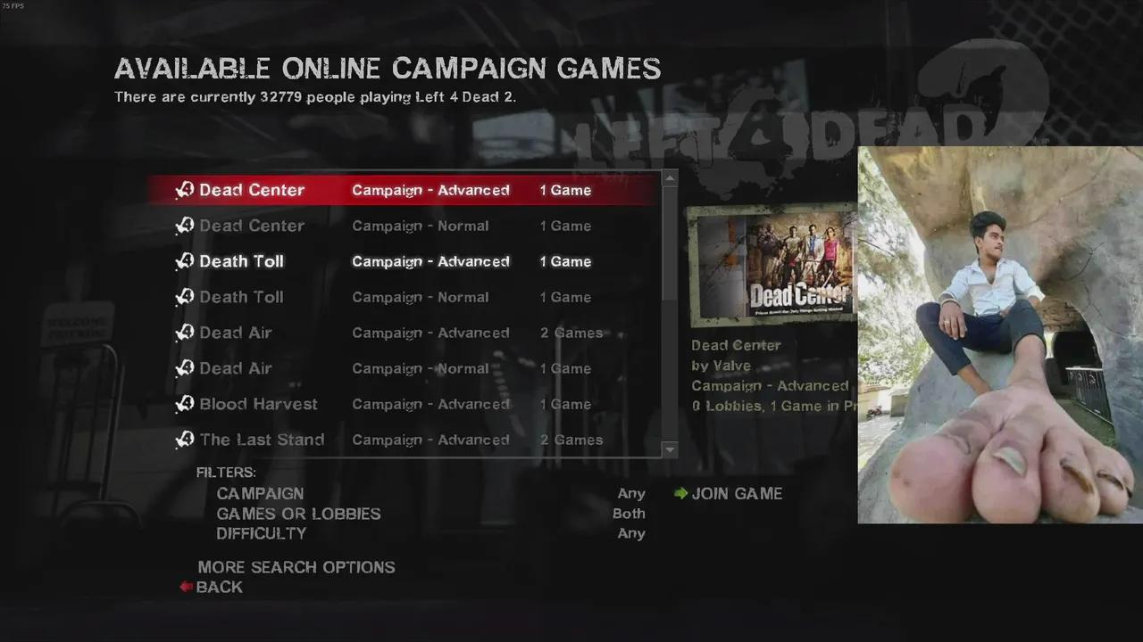Click the "Campaign - Advanced" text under the poster
The image size is (1143, 642).
click(x=770, y=386)
